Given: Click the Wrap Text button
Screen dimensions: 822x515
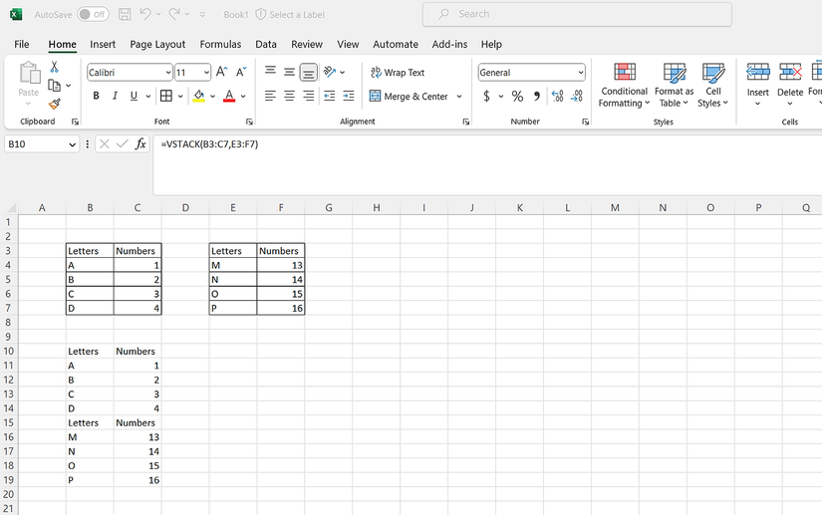Looking at the screenshot, I should pos(397,73).
